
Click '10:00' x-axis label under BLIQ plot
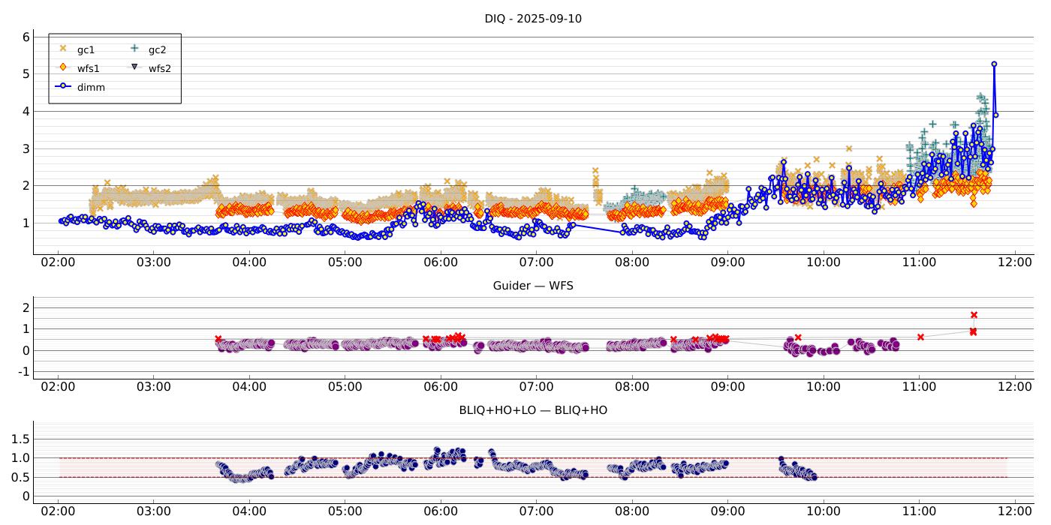coord(823,511)
